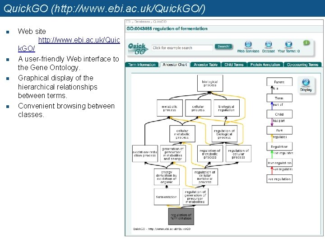Open the Co-occurring Terms tab
Image resolution: width=325 pixels, height=244 pixels.
coord(302,65)
